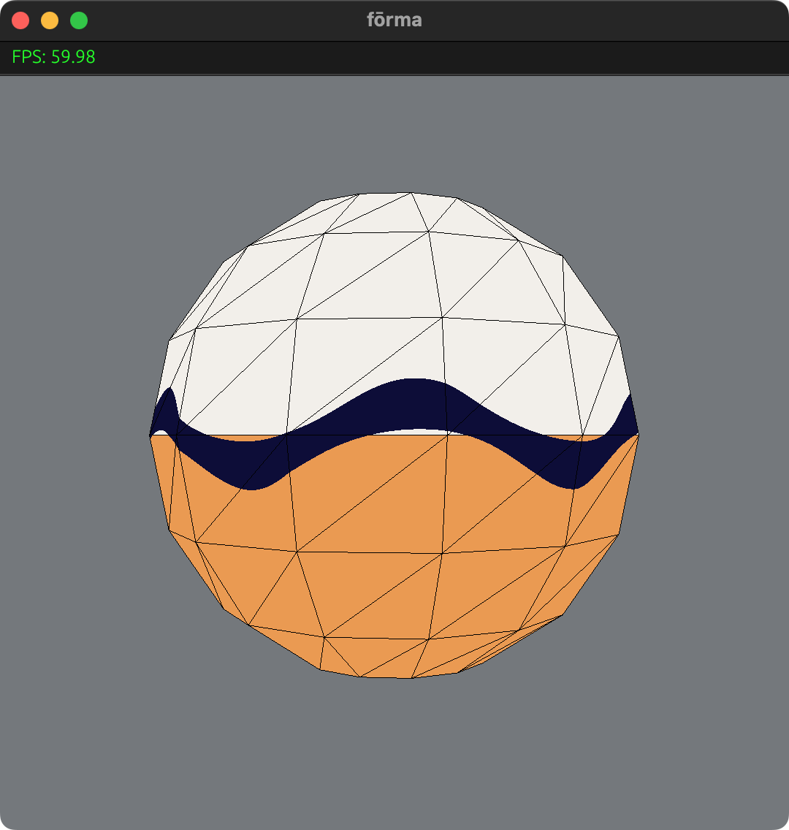
Task: Click the fōrma window title text
Action: (394, 20)
